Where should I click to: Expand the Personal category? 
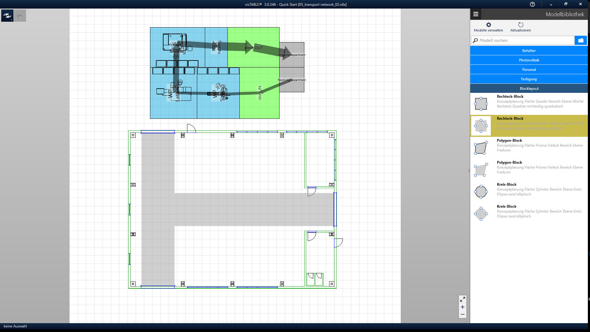click(x=529, y=70)
